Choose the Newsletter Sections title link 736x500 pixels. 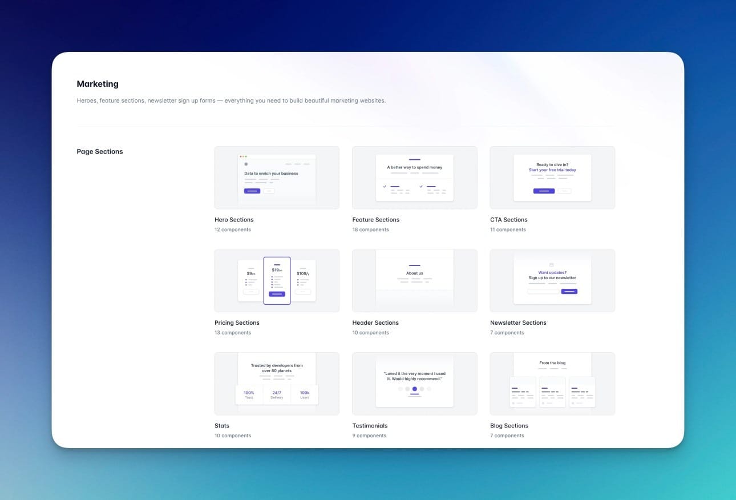[x=518, y=322]
